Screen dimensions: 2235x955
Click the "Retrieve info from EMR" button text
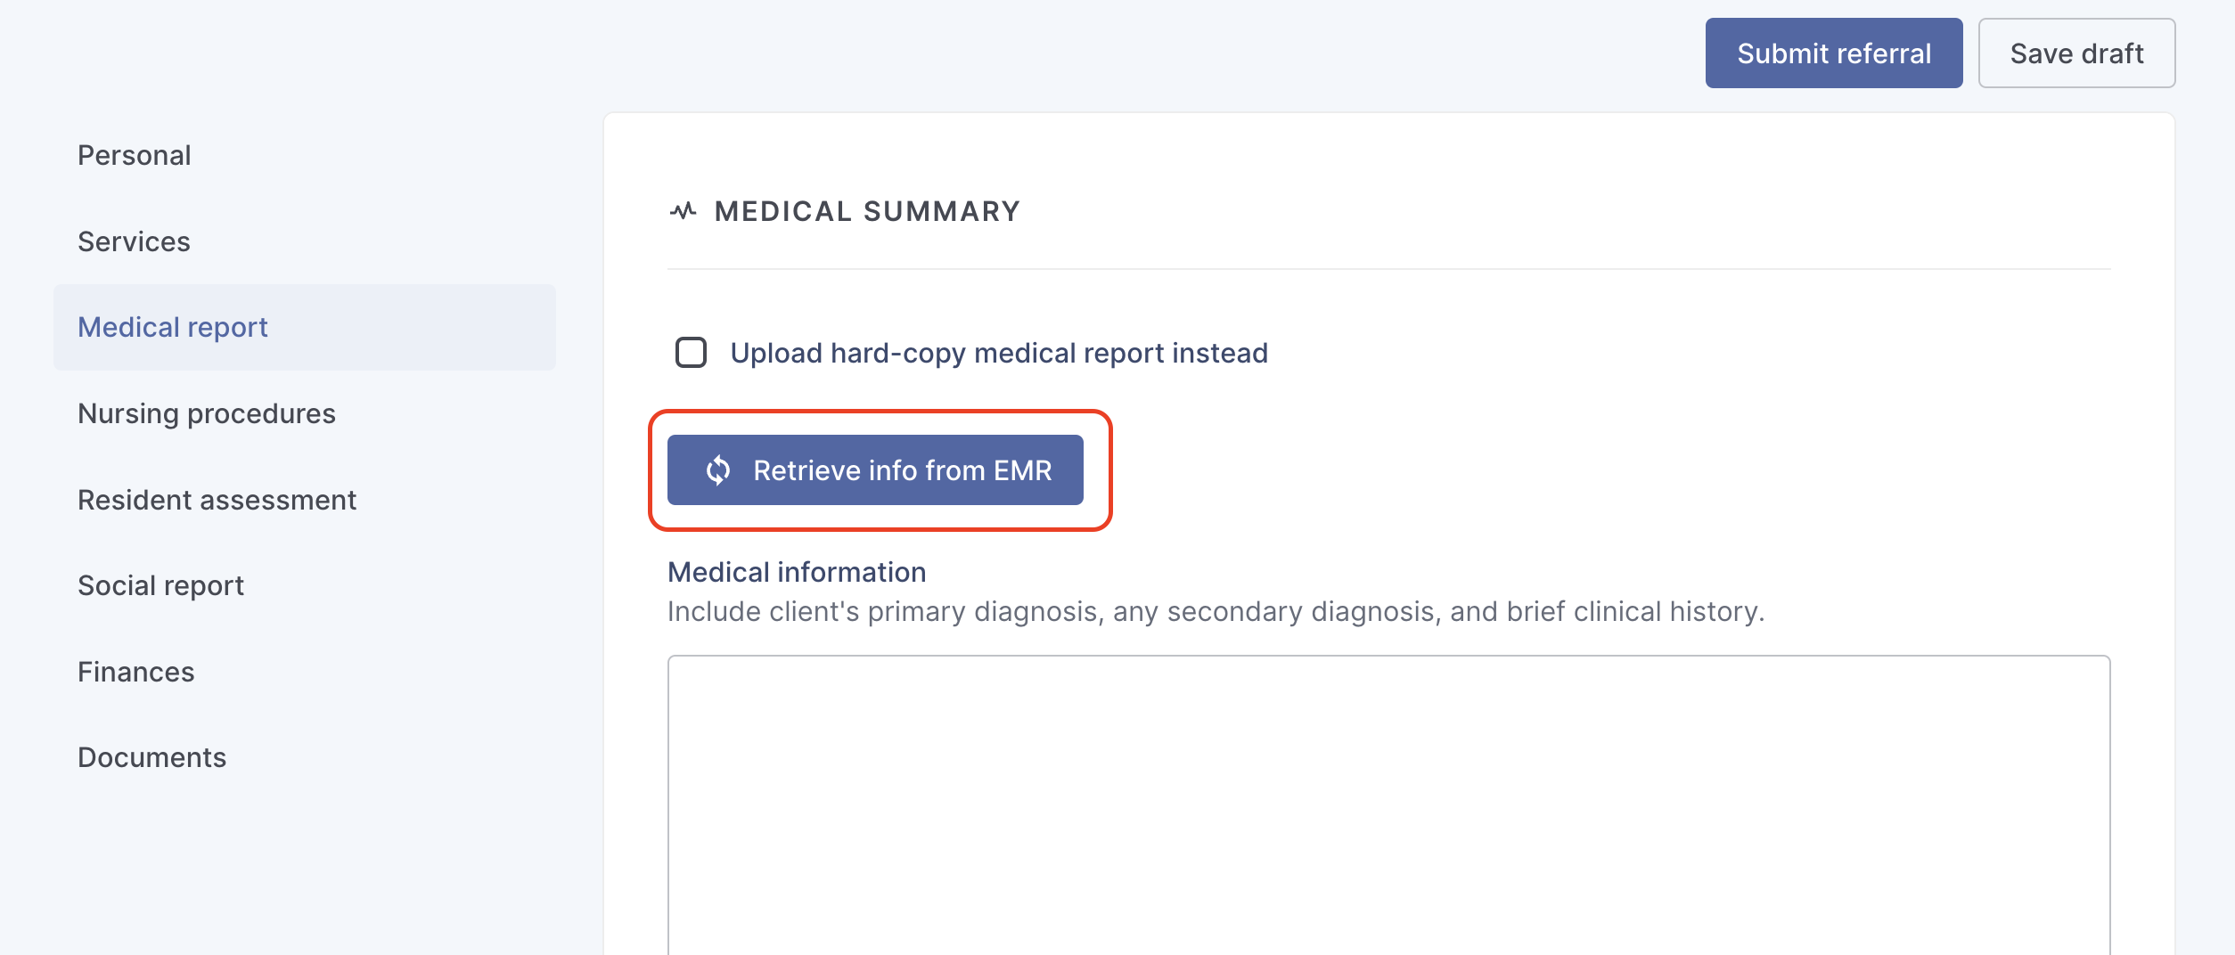[902, 470]
